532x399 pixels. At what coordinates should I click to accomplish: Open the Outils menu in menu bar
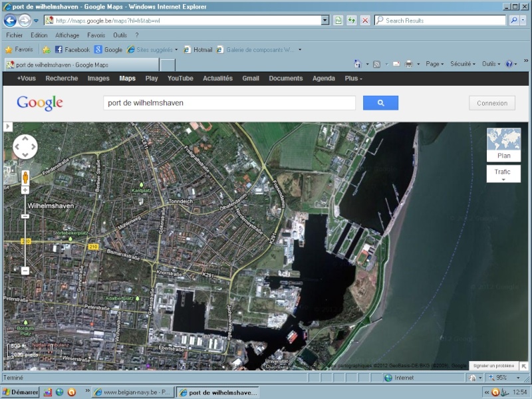[x=120, y=35]
